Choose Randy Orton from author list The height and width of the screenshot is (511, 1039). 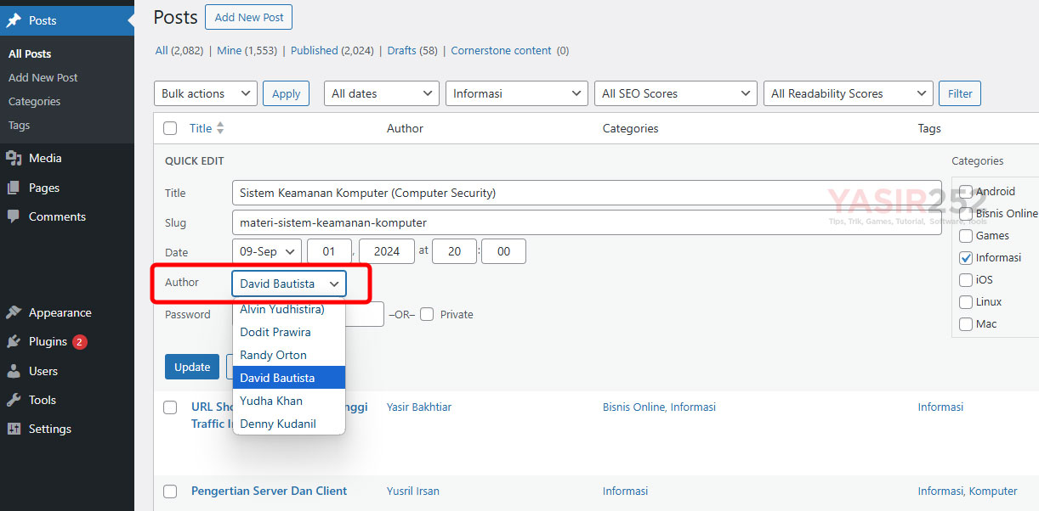(274, 355)
